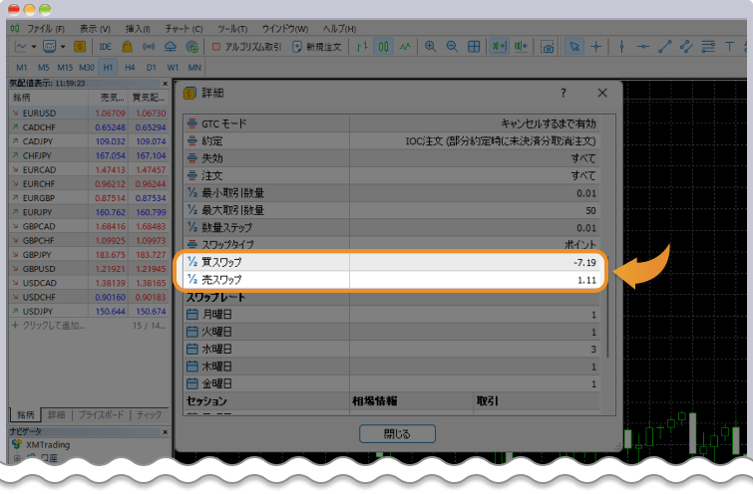753x494 pixels.
Task: Toggle chart shift icon
Action: [521, 47]
